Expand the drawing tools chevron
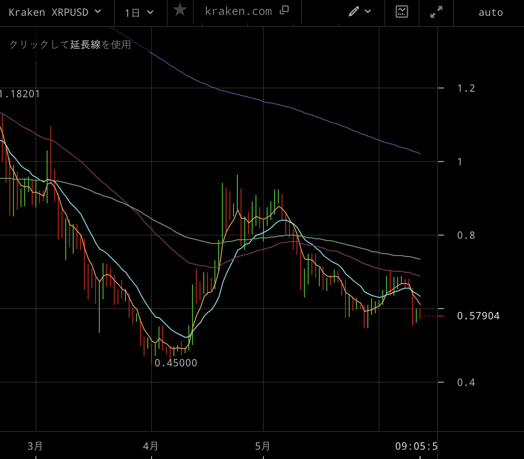 point(368,11)
